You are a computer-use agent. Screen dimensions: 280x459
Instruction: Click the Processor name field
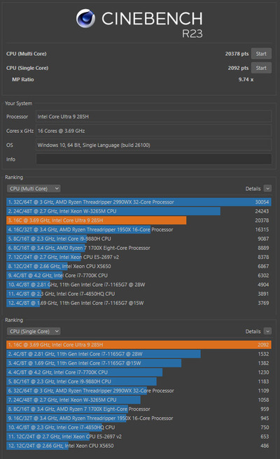[x=153, y=117]
